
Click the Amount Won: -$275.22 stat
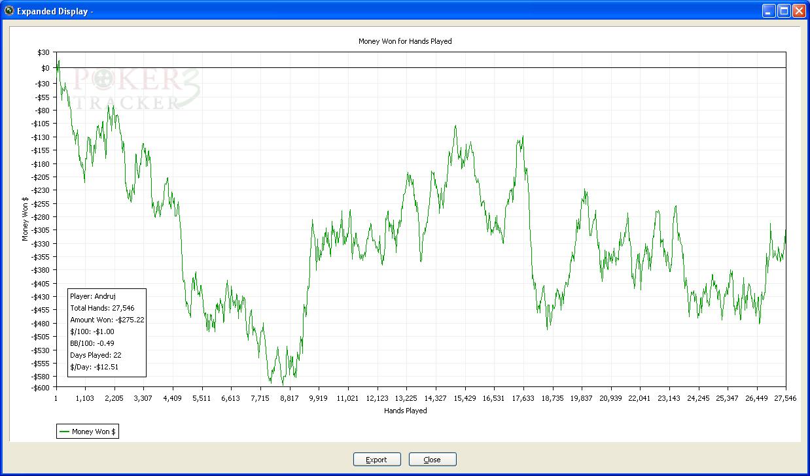click(107, 320)
